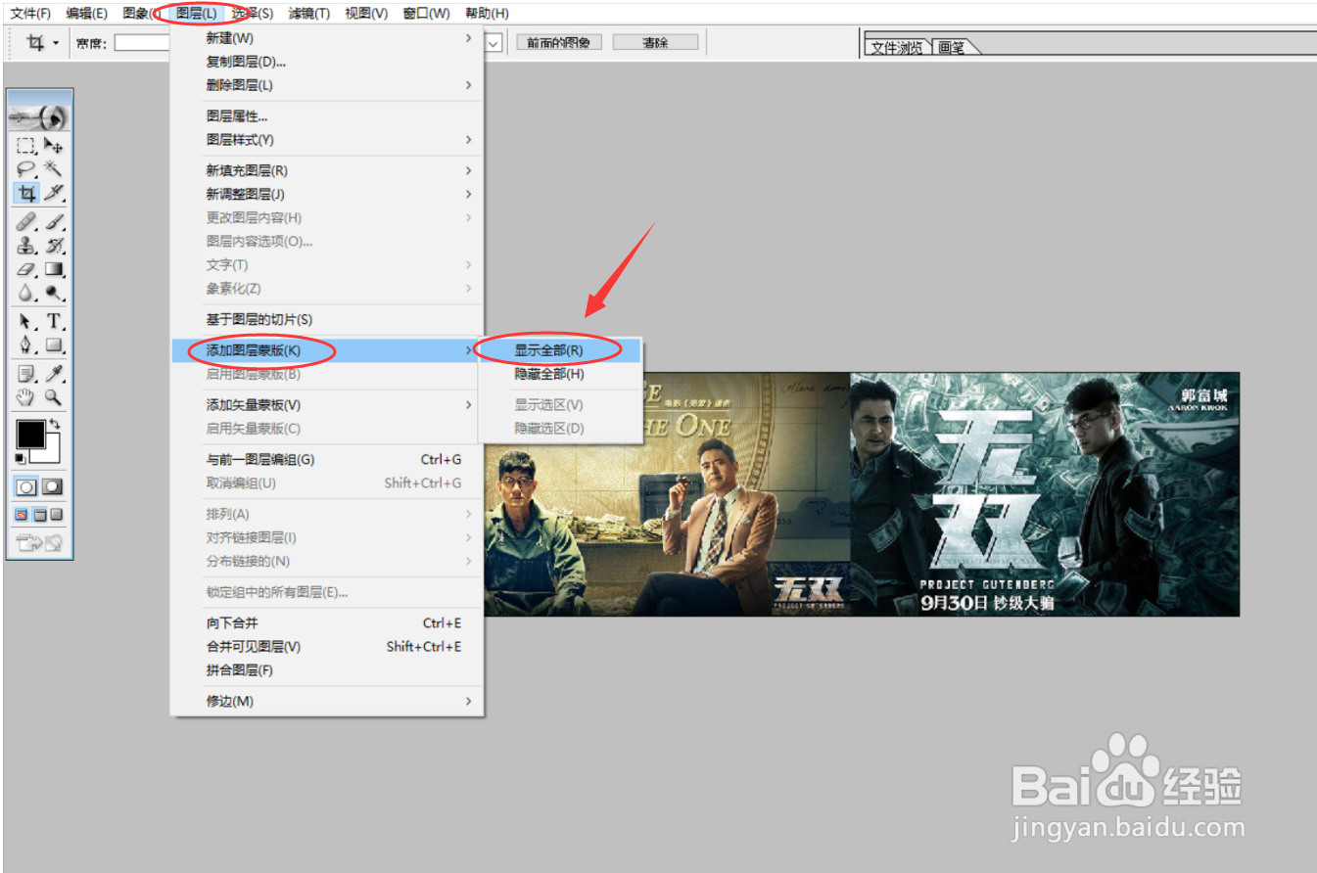Open the 窗口(W) menu
The height and width of the screenshot is (873, 1317).
coord(426,14)
